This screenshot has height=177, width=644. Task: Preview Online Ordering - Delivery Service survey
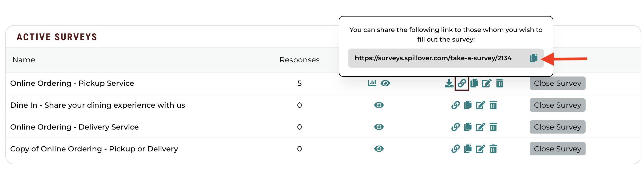tap(379, 127)
